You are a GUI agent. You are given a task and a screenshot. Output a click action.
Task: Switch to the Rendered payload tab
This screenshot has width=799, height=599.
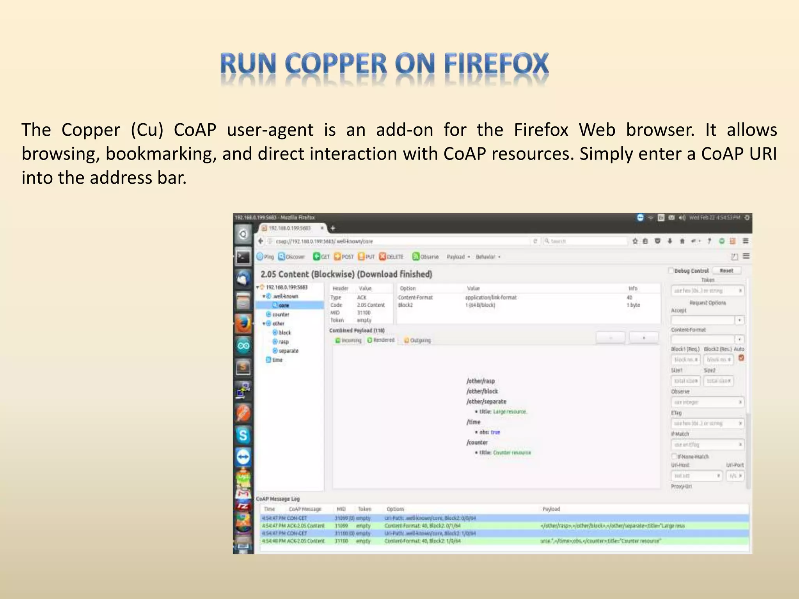click(x=381, y=340)
